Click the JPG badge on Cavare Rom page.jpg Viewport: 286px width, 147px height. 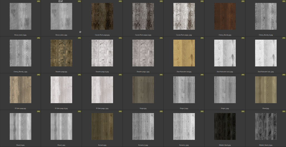120,1
